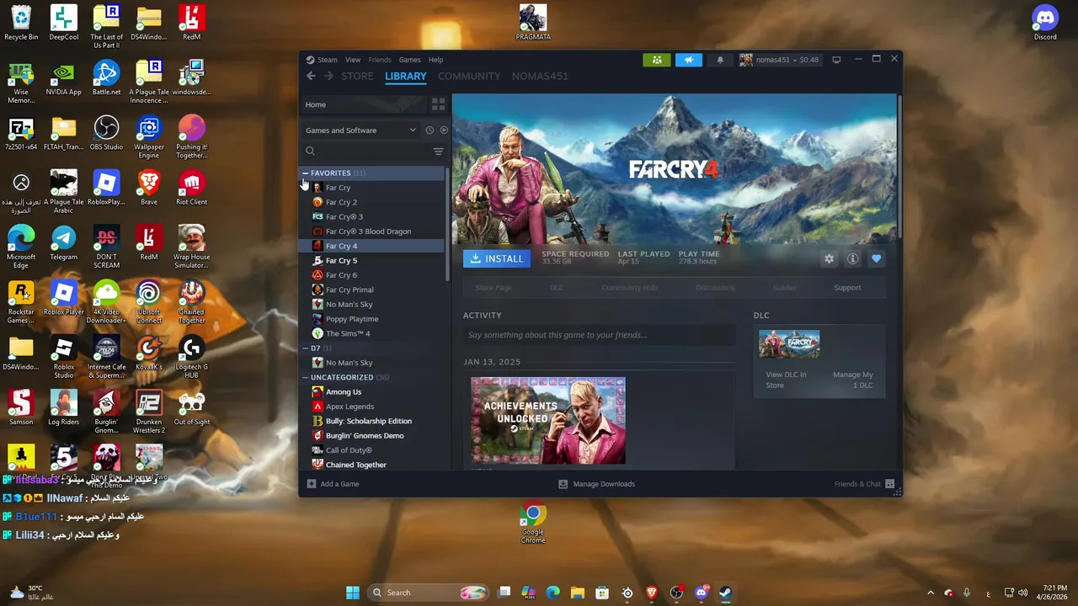1078x606 pixels.
Task: Toggle Far Cry 4 favorite heart
Action: (x=876, y=259)
